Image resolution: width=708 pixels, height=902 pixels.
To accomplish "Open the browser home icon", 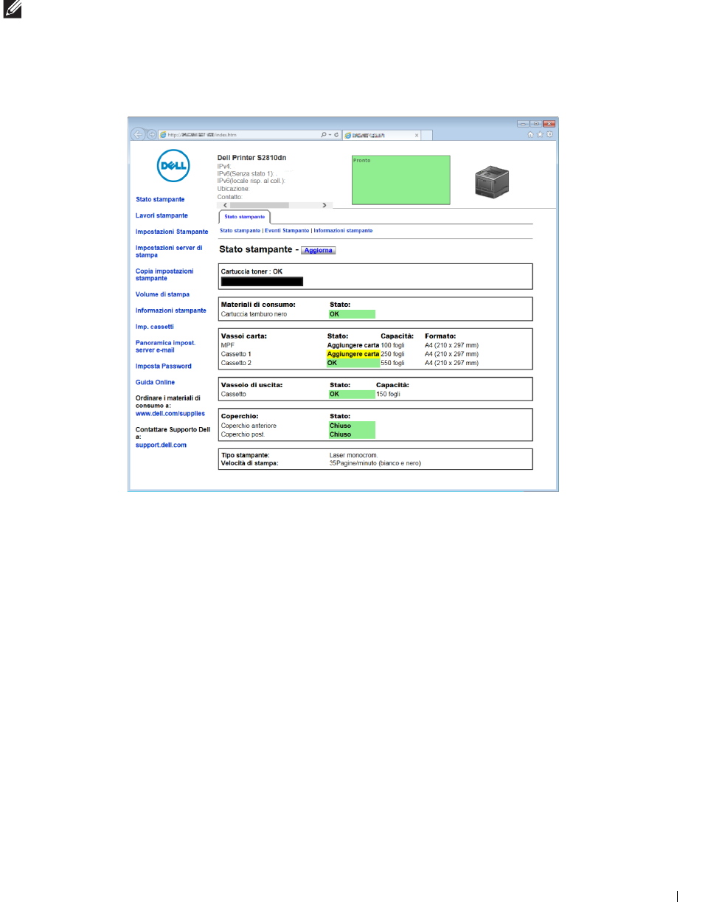I will 530,135.
